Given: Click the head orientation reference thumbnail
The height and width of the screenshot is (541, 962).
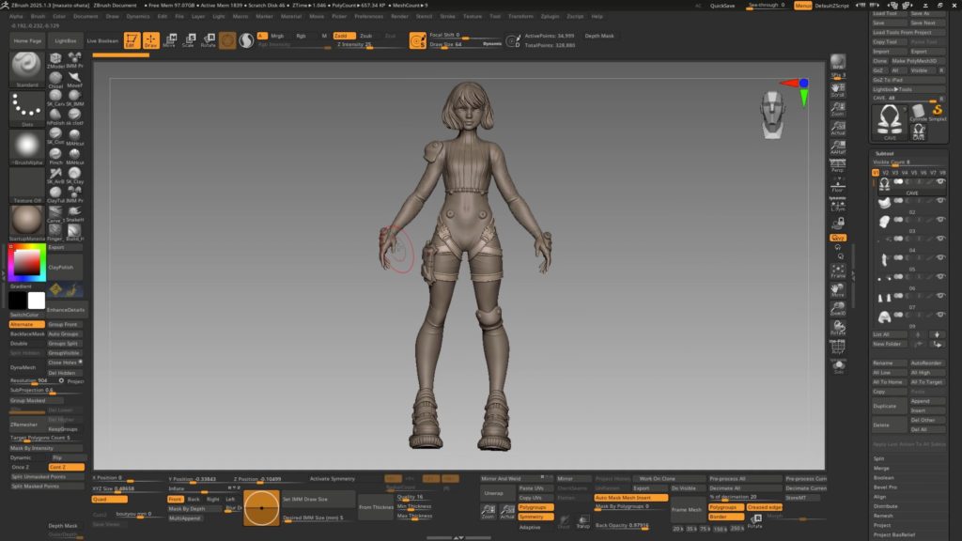Looking at the screenshot, I should click(770, 113).
